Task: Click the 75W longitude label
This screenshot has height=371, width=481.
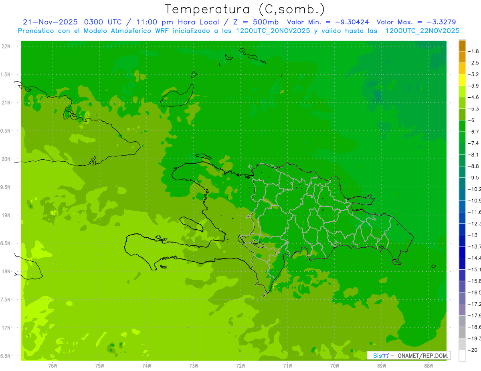Action: 100,366
